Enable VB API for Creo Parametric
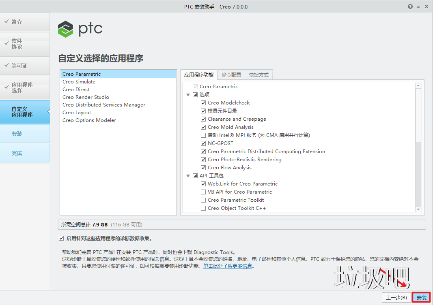 [x=203, y=192]
